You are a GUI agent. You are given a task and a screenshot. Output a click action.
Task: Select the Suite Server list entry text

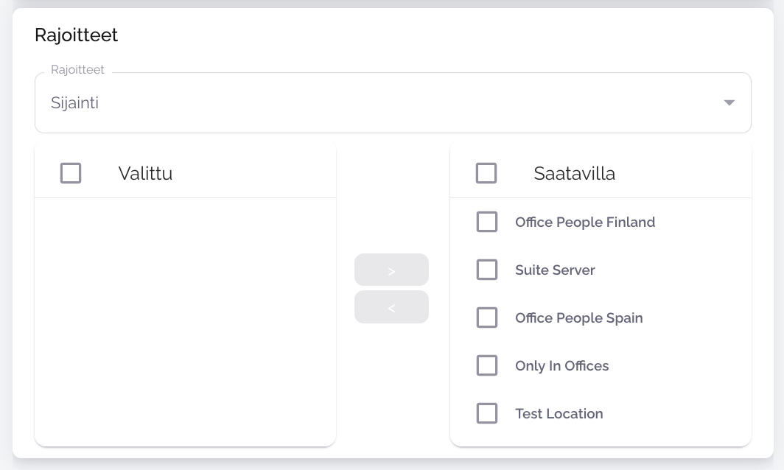pos(555,270)
